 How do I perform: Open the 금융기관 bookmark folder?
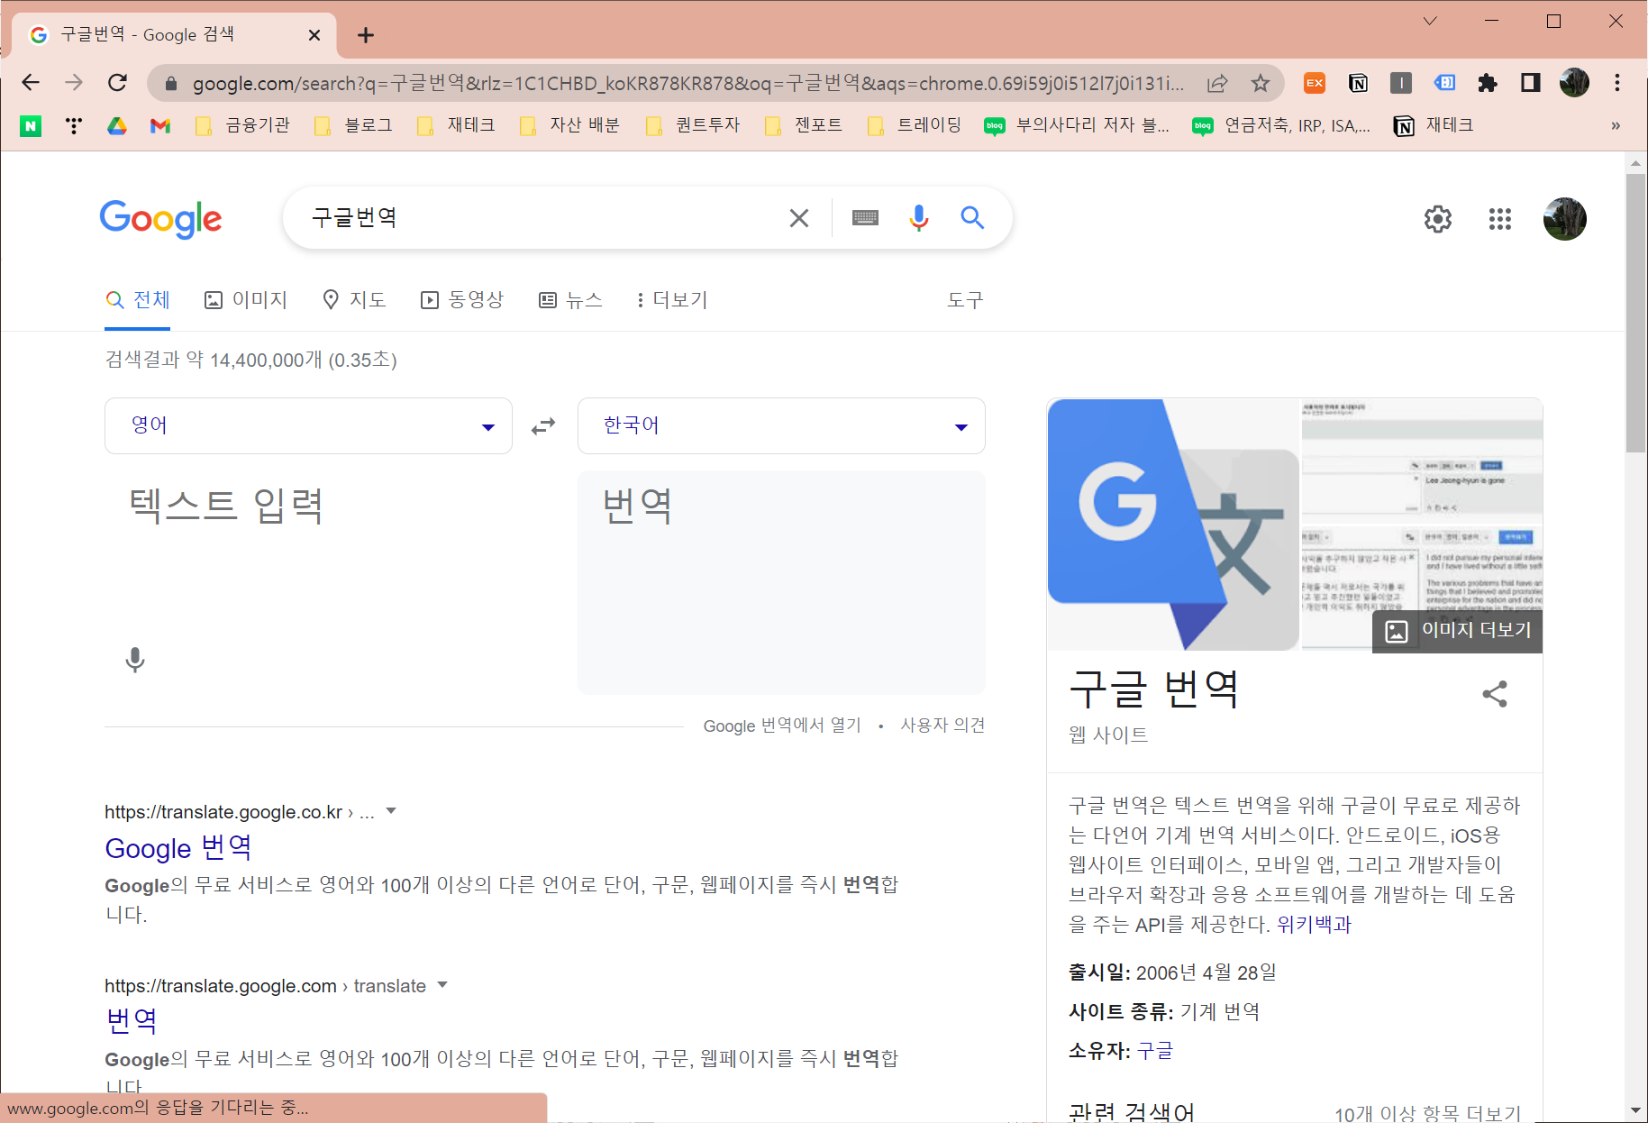pos(243,125)
